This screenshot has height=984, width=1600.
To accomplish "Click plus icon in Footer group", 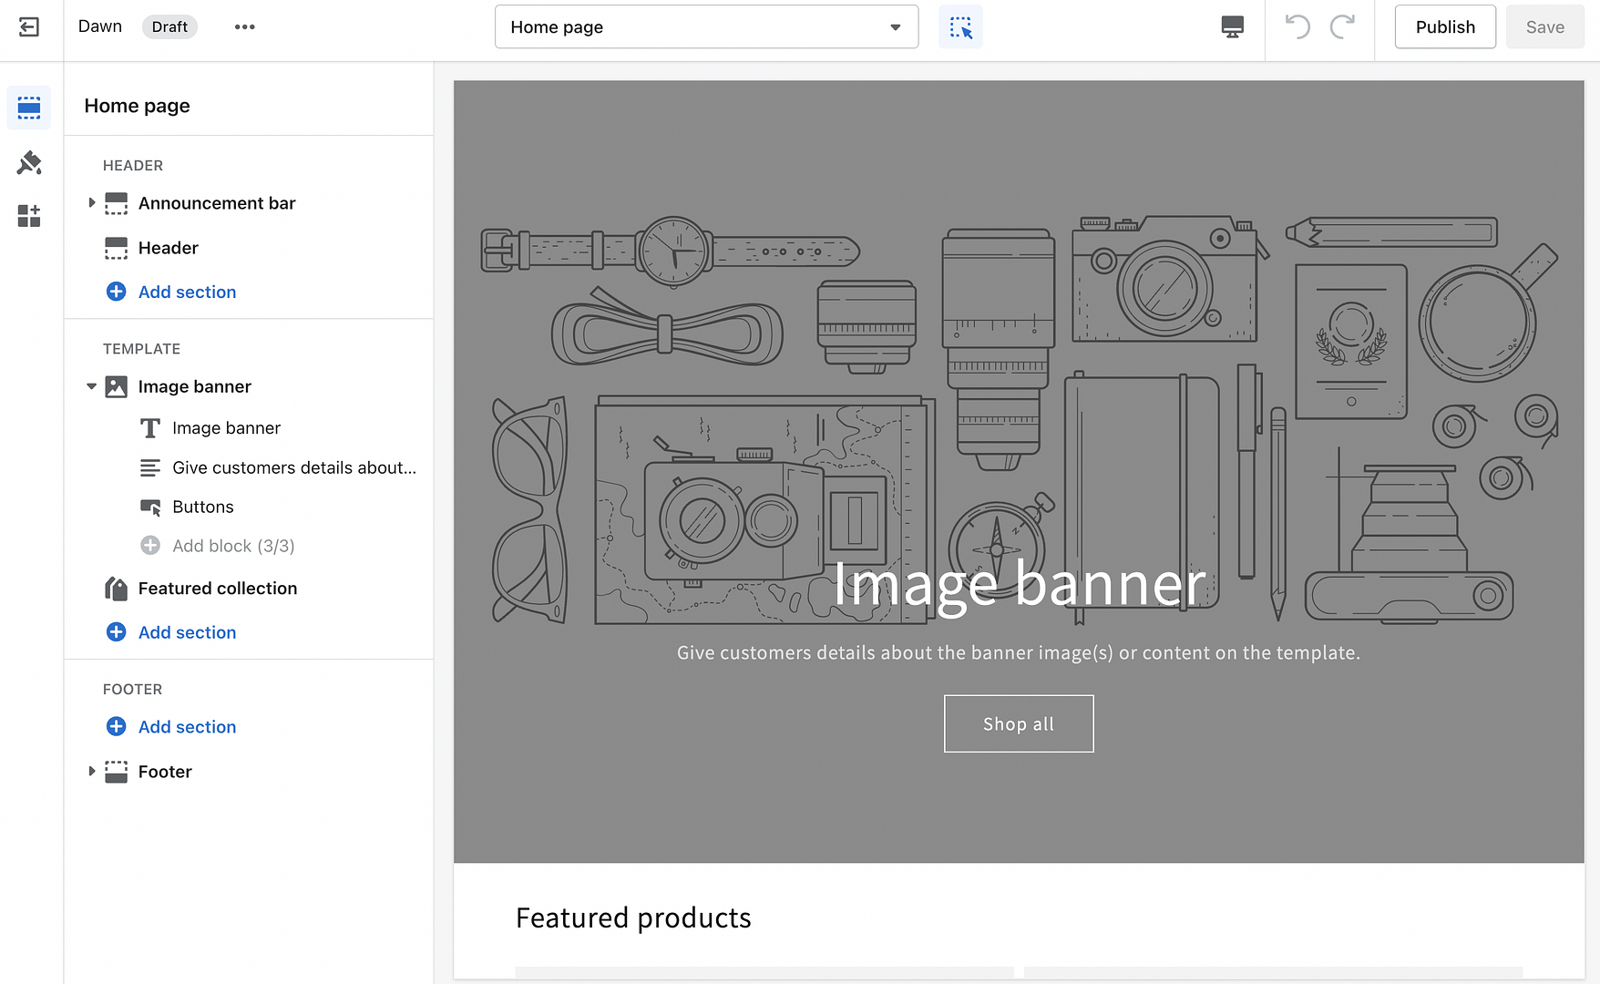I will (x=117, y=726).
